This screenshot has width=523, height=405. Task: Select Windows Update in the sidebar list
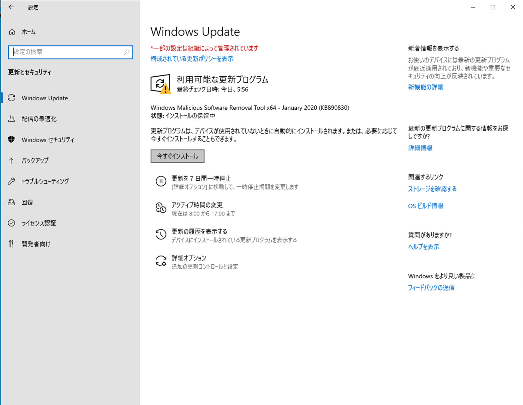point(45,98)
